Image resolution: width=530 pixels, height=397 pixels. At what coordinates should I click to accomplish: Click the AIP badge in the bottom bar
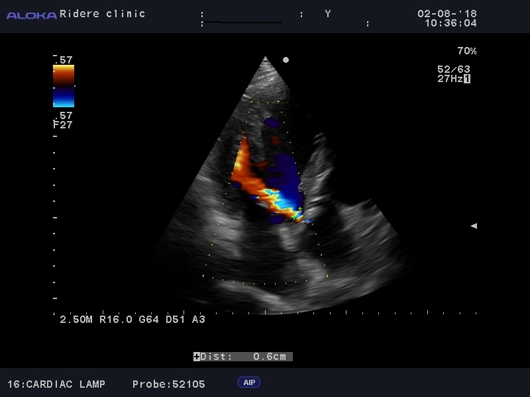point(249,382)
